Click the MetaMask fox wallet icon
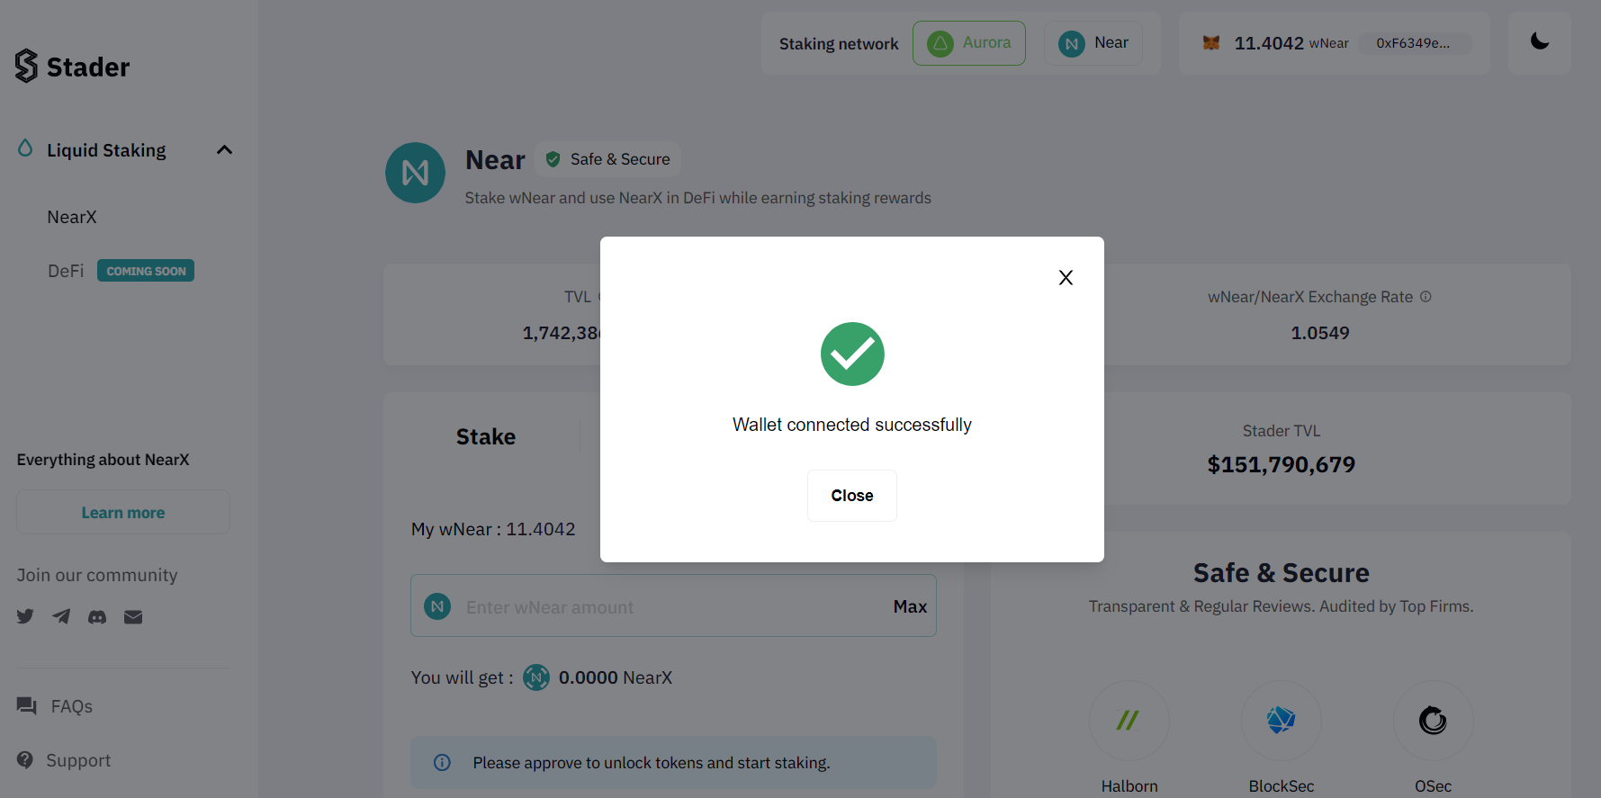 [x=1211, y=43]
